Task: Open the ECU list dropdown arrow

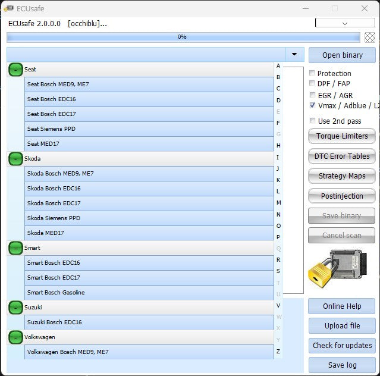Action: click(294, 54)
